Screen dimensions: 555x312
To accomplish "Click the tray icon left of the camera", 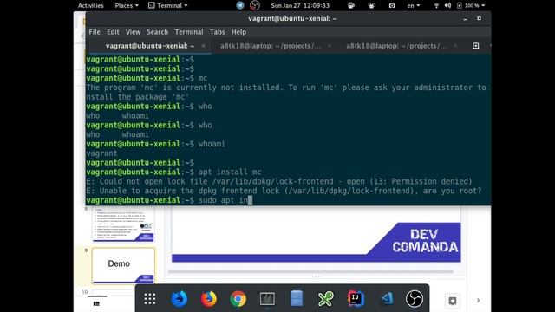I will pyautogui.click(x=371, y=5).
